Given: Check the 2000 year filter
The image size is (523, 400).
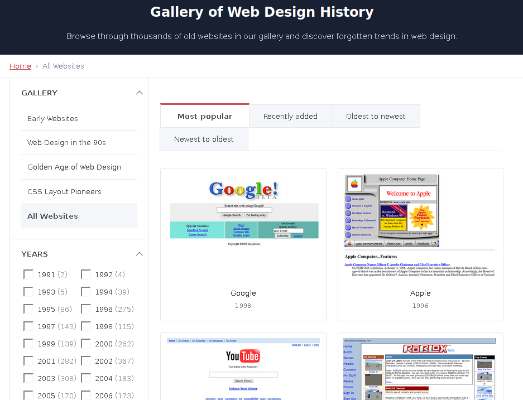Looking at the screenshot, I should tap(86, 344).
